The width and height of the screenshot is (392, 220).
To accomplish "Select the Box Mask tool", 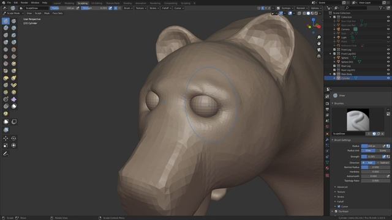I will [6, 122].
